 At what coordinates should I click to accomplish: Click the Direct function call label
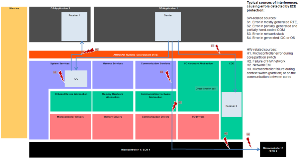[x=206, y=89]
